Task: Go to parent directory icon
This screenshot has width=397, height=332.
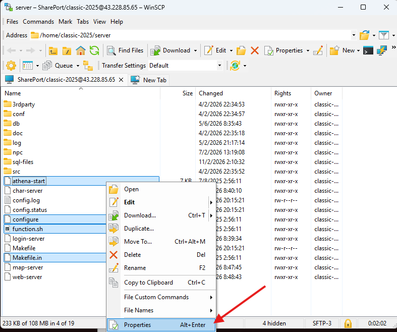Action: [x=53, y=50]
